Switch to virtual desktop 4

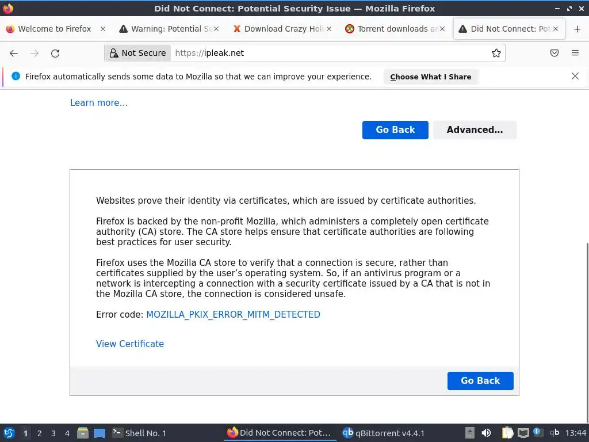click(x=67, y=433)
